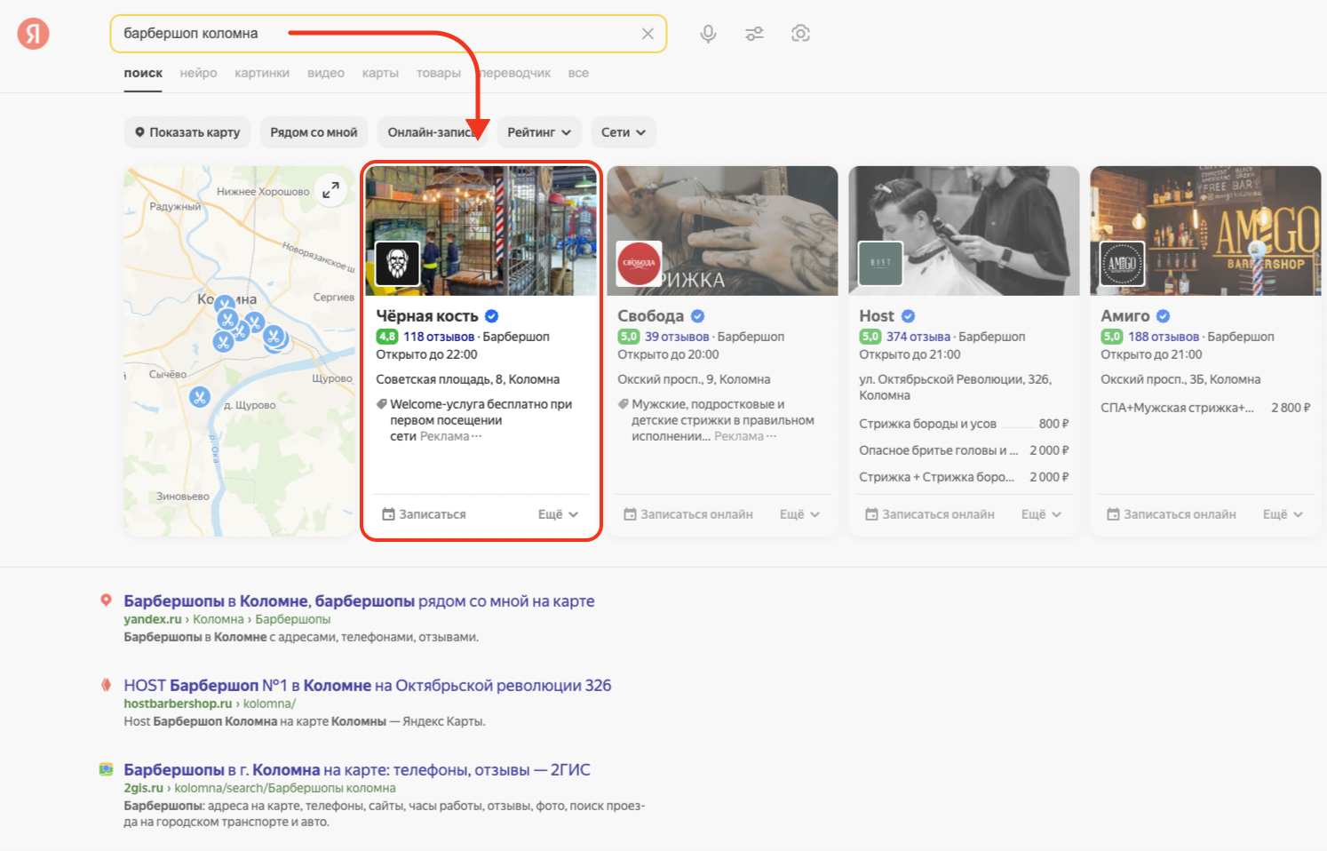Screen dimensions: 1327x851
Task: Open the Сети dropdown filter
Action: click(623, 132)
